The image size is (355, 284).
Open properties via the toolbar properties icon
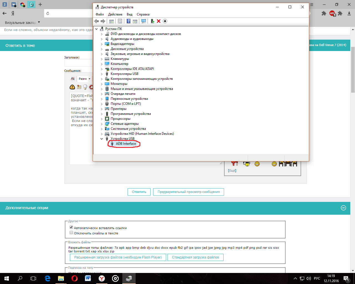120,21
